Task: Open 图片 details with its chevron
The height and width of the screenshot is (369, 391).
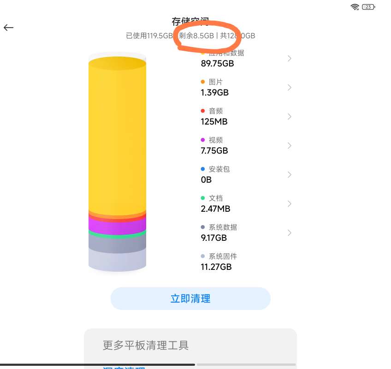Action: point(290,88)
